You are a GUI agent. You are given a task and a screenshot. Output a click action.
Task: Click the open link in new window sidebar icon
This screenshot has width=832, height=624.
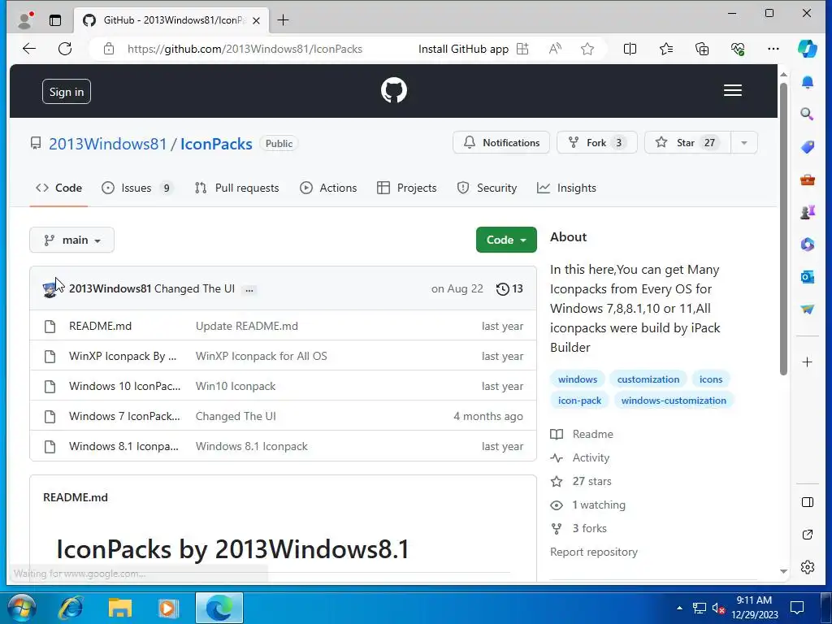[807, 535]
